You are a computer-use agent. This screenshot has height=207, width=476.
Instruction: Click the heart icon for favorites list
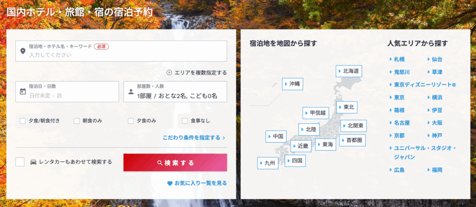click(x=170, y=183)
